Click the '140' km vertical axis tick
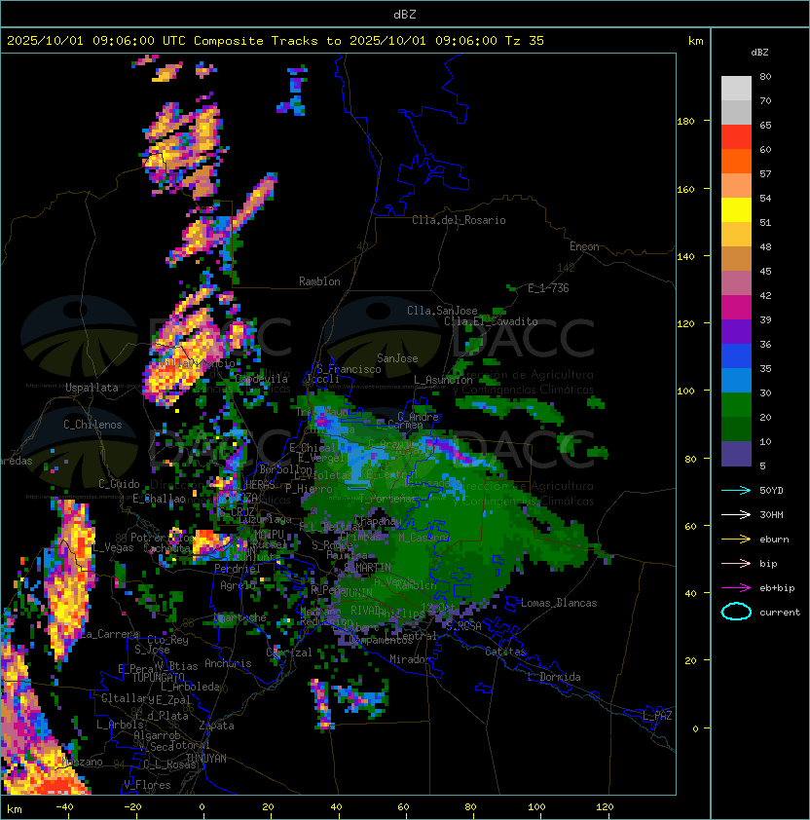 [685, 257]
